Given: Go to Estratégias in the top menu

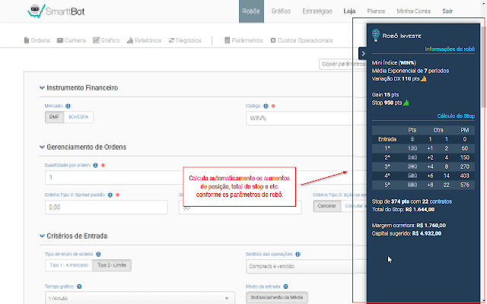Looking at the screenshot, I should pos(317,11).
